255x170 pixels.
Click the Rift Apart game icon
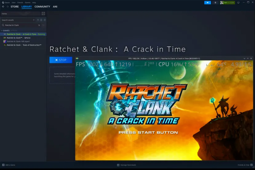coord(5,42)
